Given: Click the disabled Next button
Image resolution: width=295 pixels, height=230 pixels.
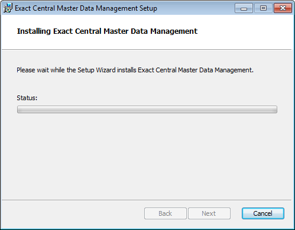Looking at the screenshot, I should (x=209, y=213).
